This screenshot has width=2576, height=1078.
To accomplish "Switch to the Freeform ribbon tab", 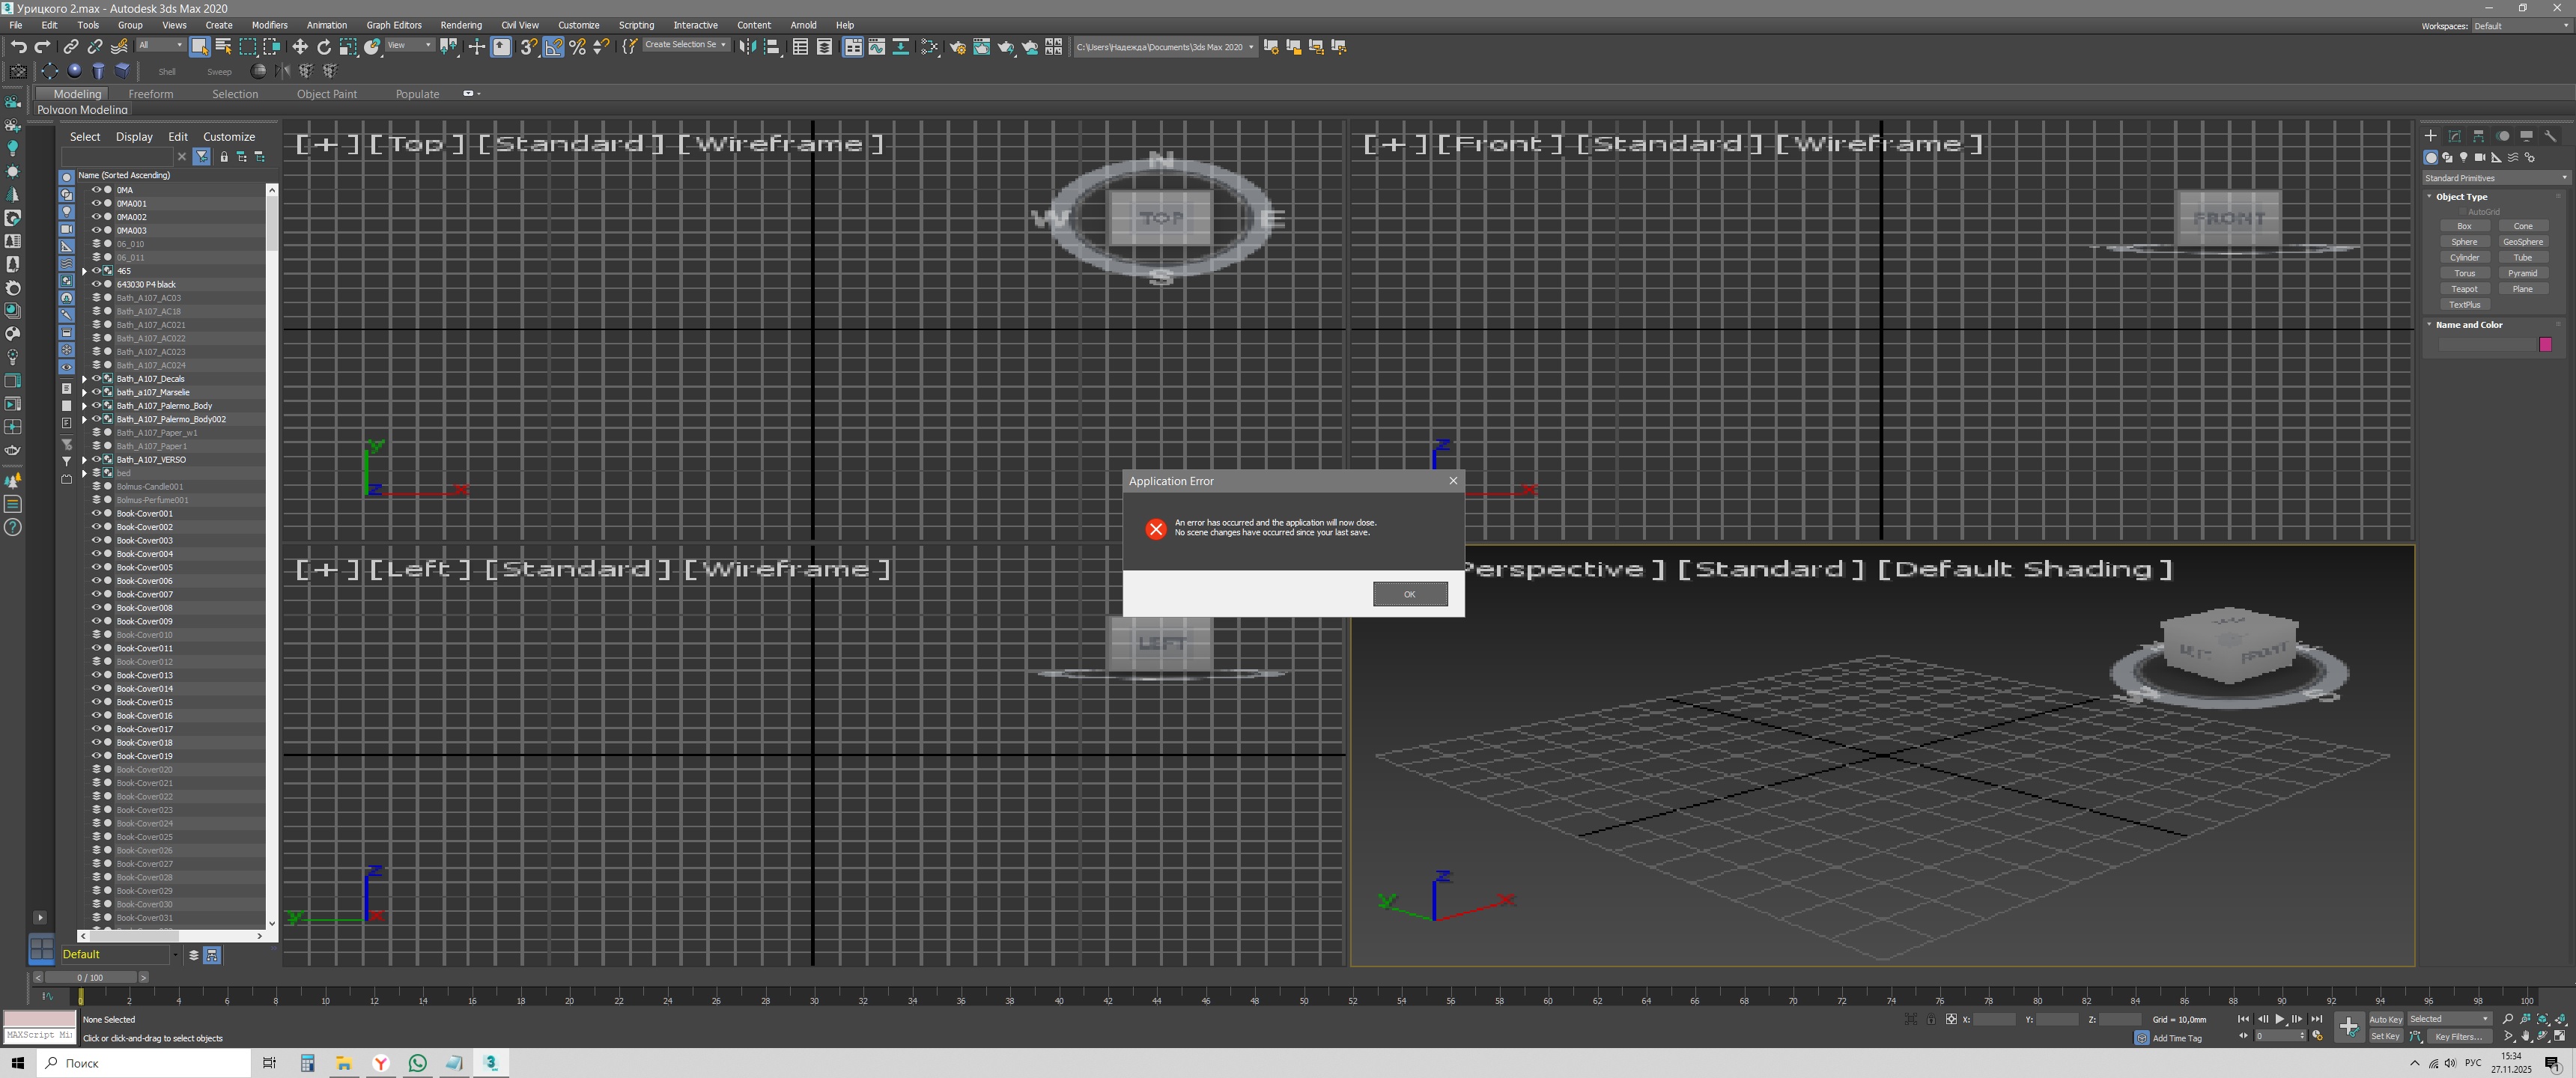I will 150,94.
